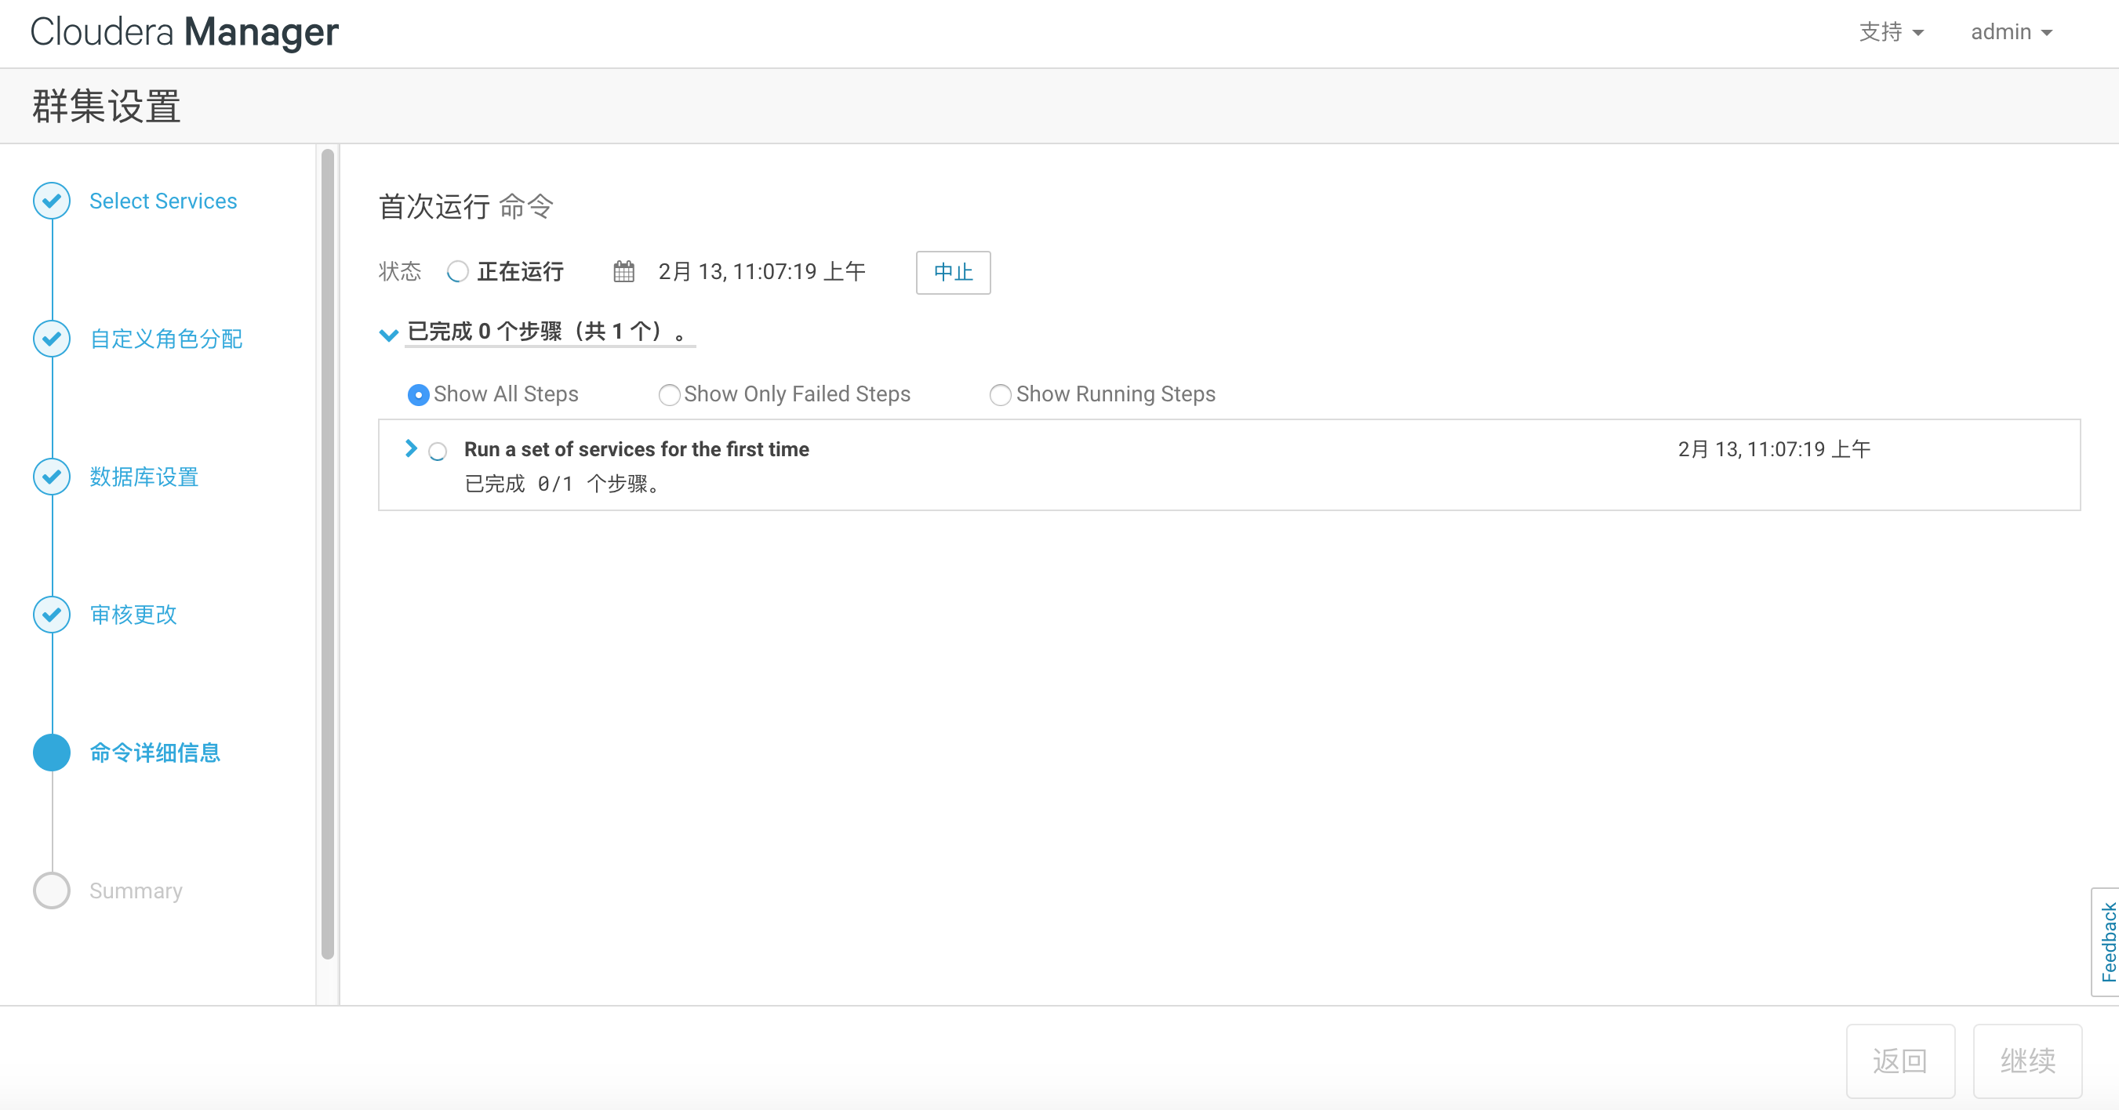Click the 正在运行 status label
This screenshot has height=1110, width=2119.
(x=520, y=271)
